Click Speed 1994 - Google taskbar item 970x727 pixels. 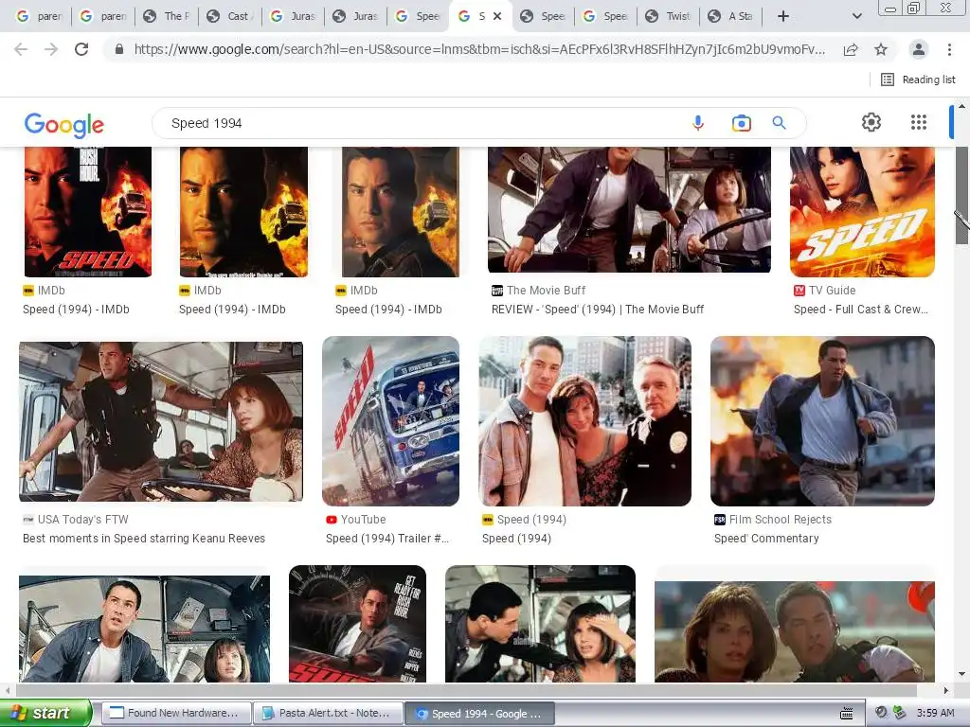click(x=479, y=713)
